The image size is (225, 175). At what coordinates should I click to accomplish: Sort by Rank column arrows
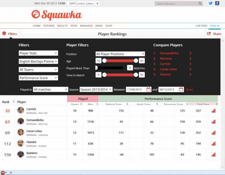13,102
